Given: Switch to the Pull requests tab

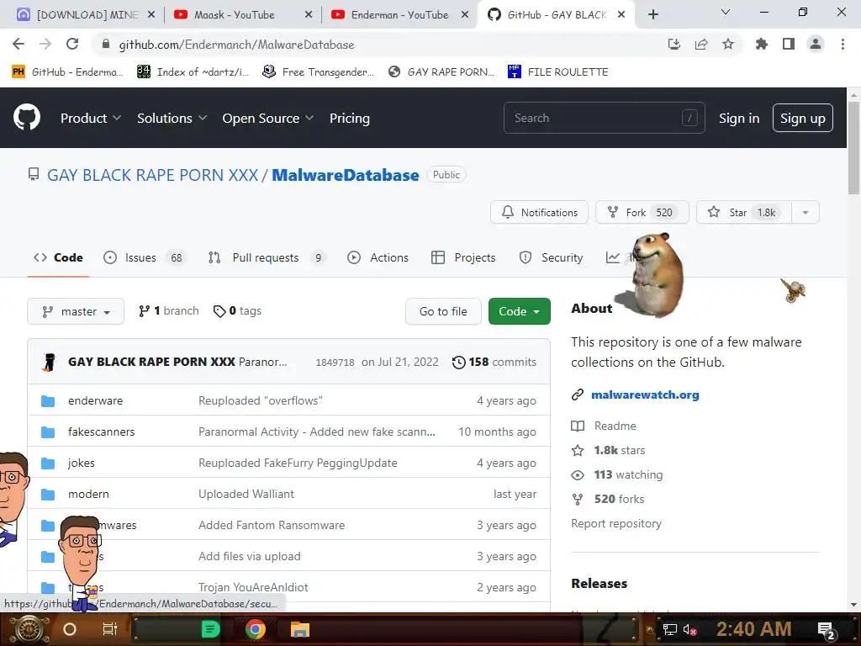Looking at the screenshot, I should tap(267, 257).
